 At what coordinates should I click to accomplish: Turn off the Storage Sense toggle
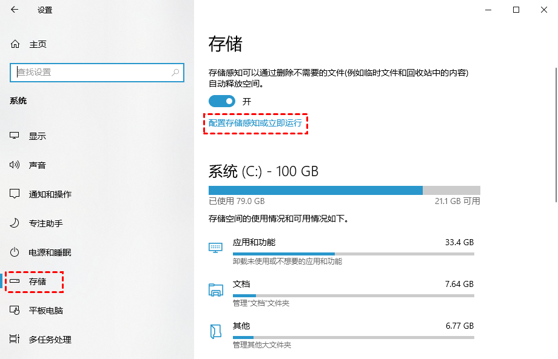coord(221,101)
